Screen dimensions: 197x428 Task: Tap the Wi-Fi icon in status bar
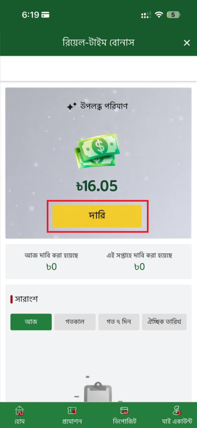(159, 15)
